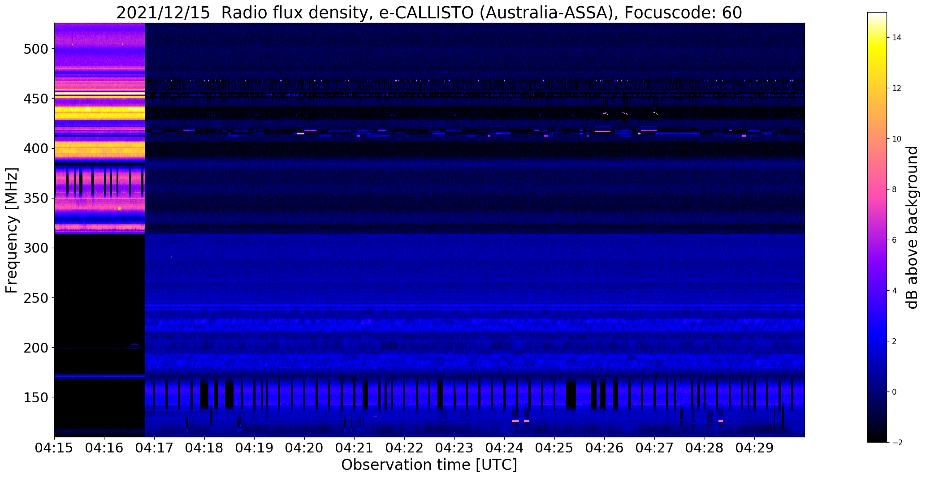Click the 04:24 time tick label
Viewport: 926px width, 478px height.
click(505, 448)
